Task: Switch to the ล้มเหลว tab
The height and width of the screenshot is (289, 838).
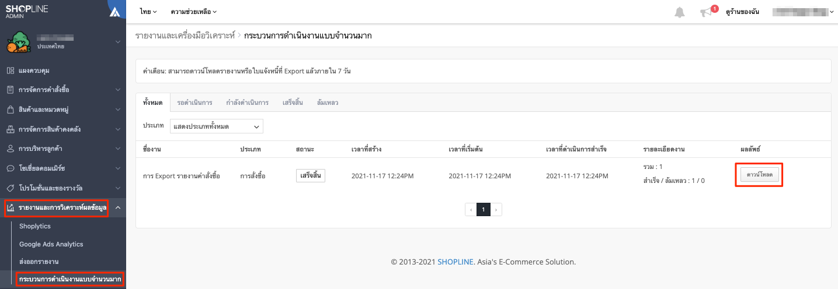Action: tap(328, 102)
